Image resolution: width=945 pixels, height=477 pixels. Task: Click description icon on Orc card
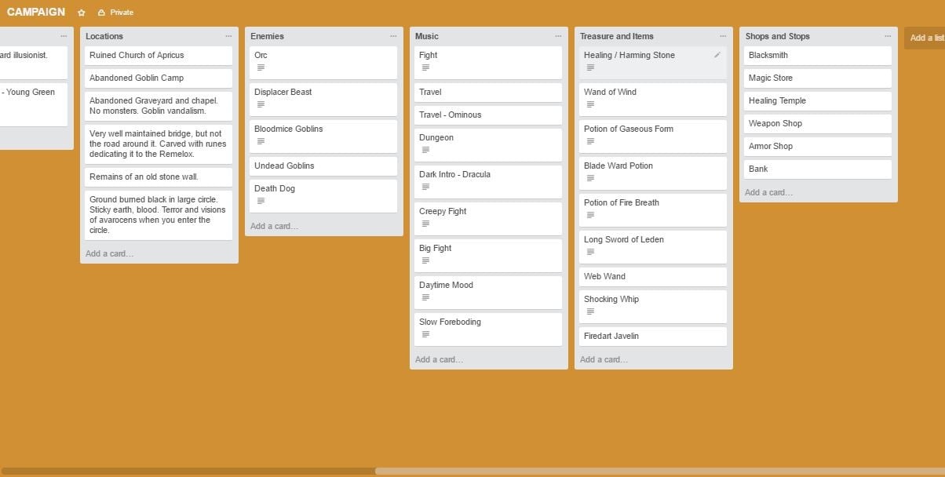point(261,67)
